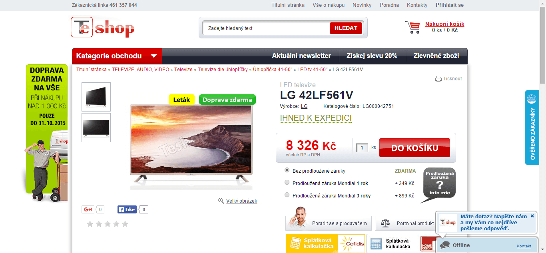
Task: Rate product with the fifth star
Action: [125, 224]
